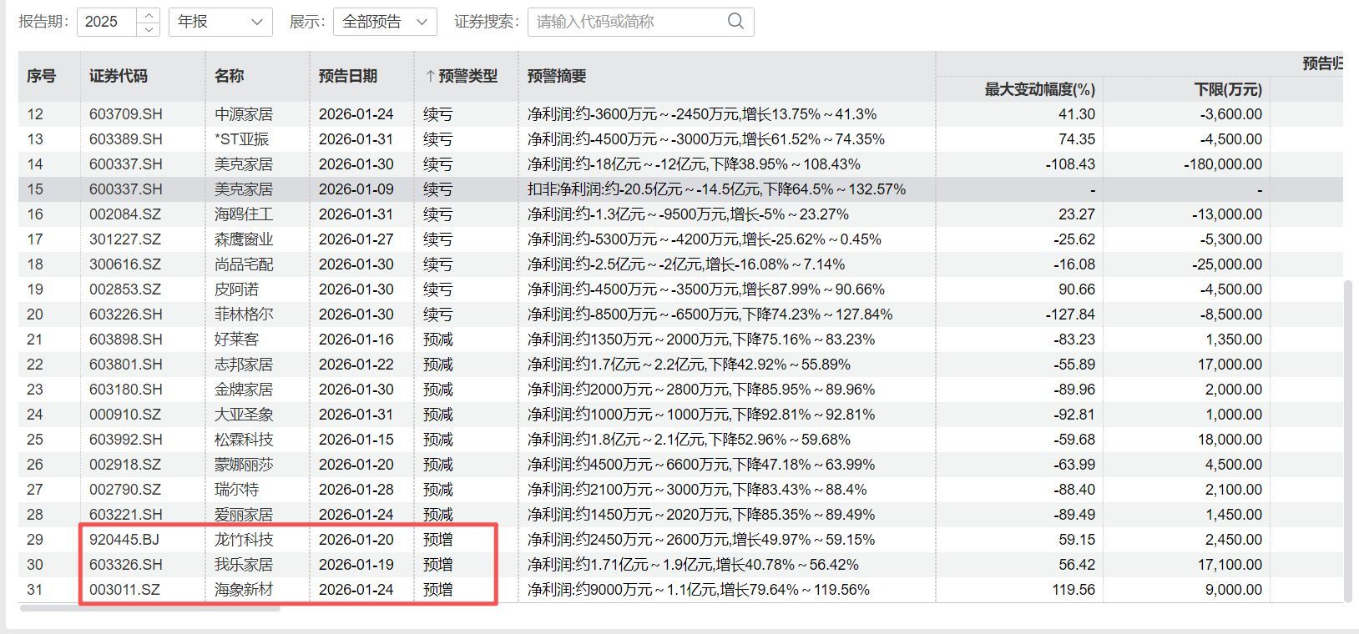Select stock 松霖科技

(244, 440)
